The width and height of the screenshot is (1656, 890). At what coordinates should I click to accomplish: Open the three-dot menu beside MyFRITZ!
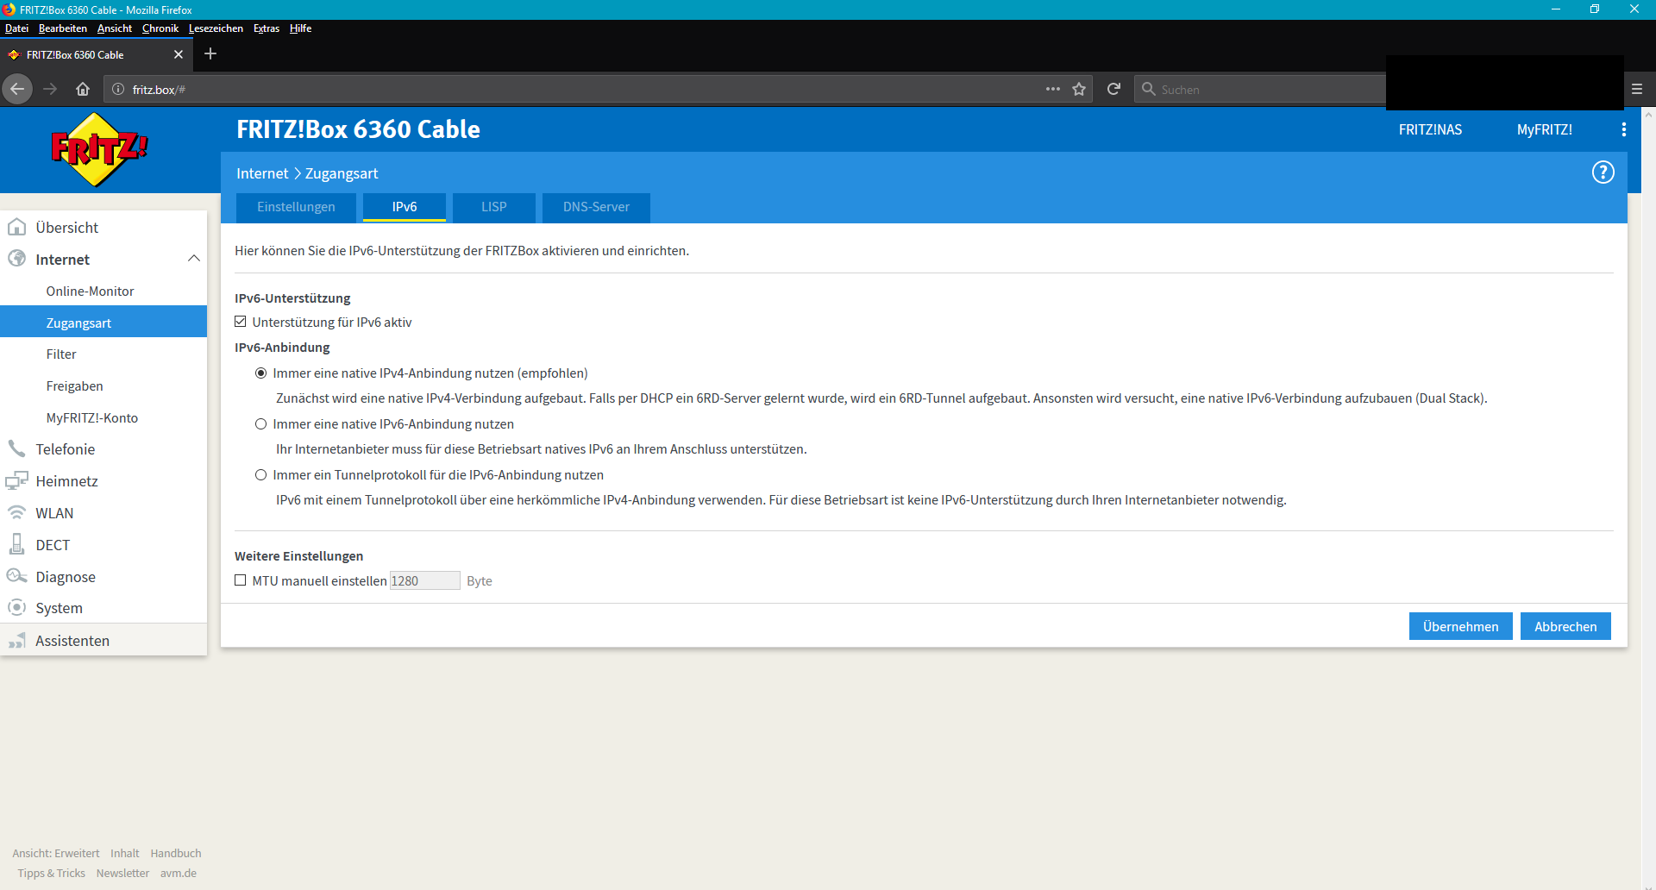[x=1623, y=129]
